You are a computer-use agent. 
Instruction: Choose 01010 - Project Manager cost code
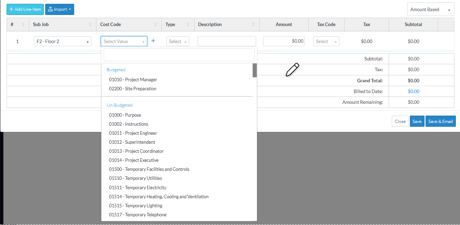pyautogui.click(x=133, y=80)
